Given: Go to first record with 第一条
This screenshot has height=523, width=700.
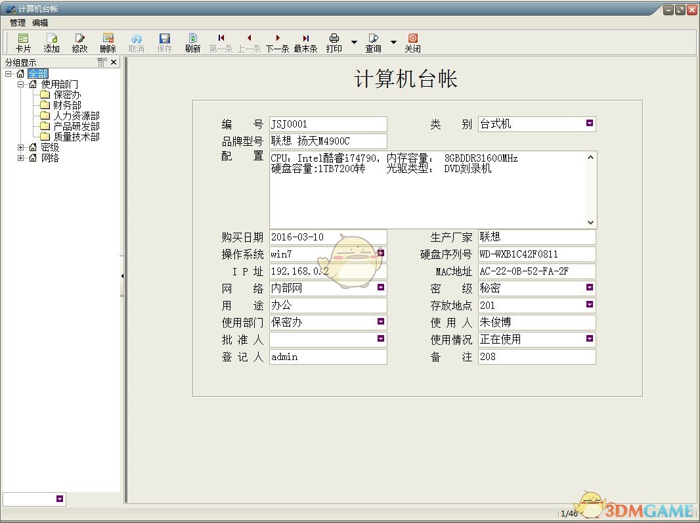Looking at the screenshot, I should (x=221, y=43).
